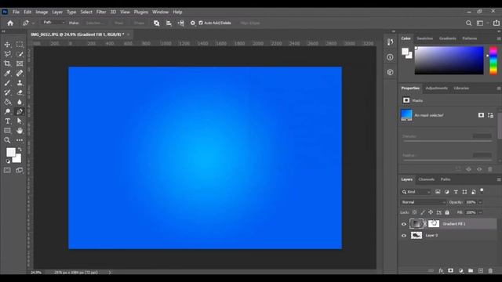This screenshot has width=502, height=282.
Task: Open the Filter menu
Action: point(101,12)
